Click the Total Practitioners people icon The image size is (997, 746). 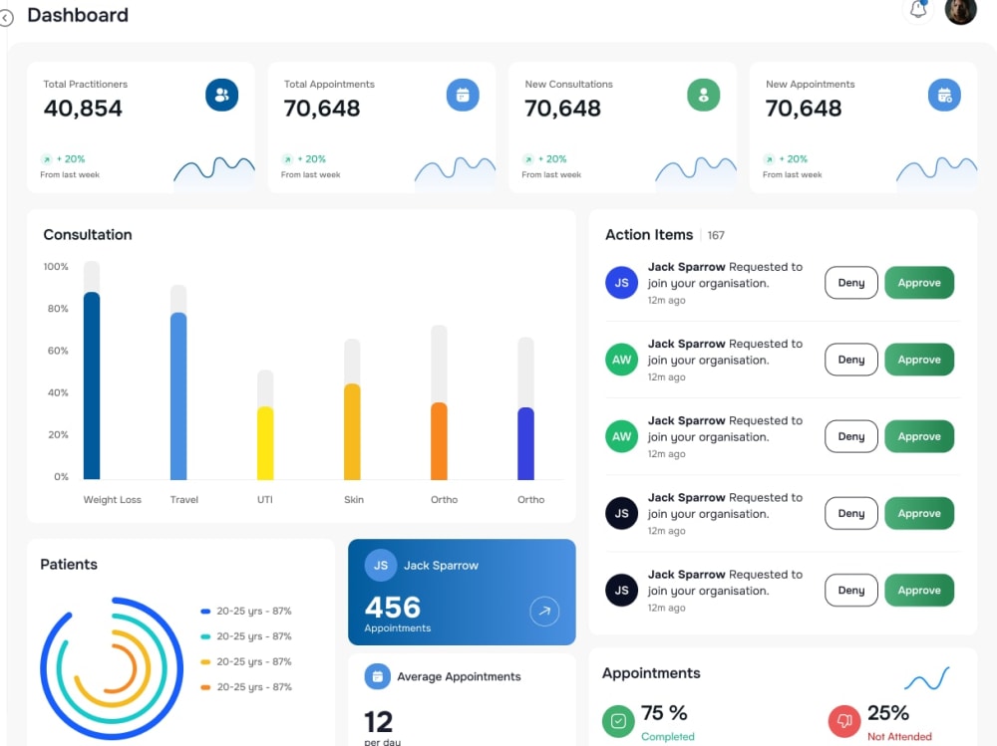[222, 95]
